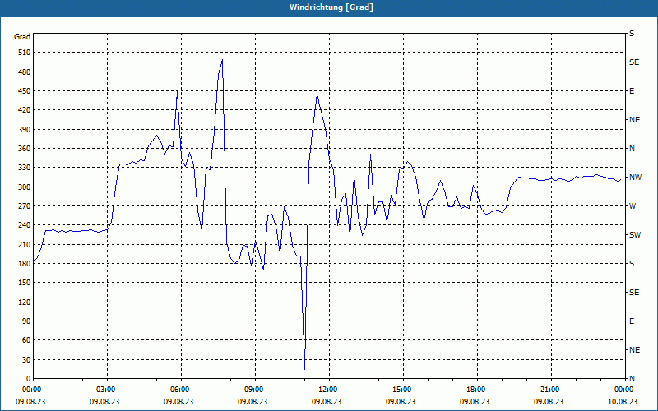Click the chart title "Windrichtung [Grad]"
Viewport: 658px width, 411px height.
tap(331, 7)
